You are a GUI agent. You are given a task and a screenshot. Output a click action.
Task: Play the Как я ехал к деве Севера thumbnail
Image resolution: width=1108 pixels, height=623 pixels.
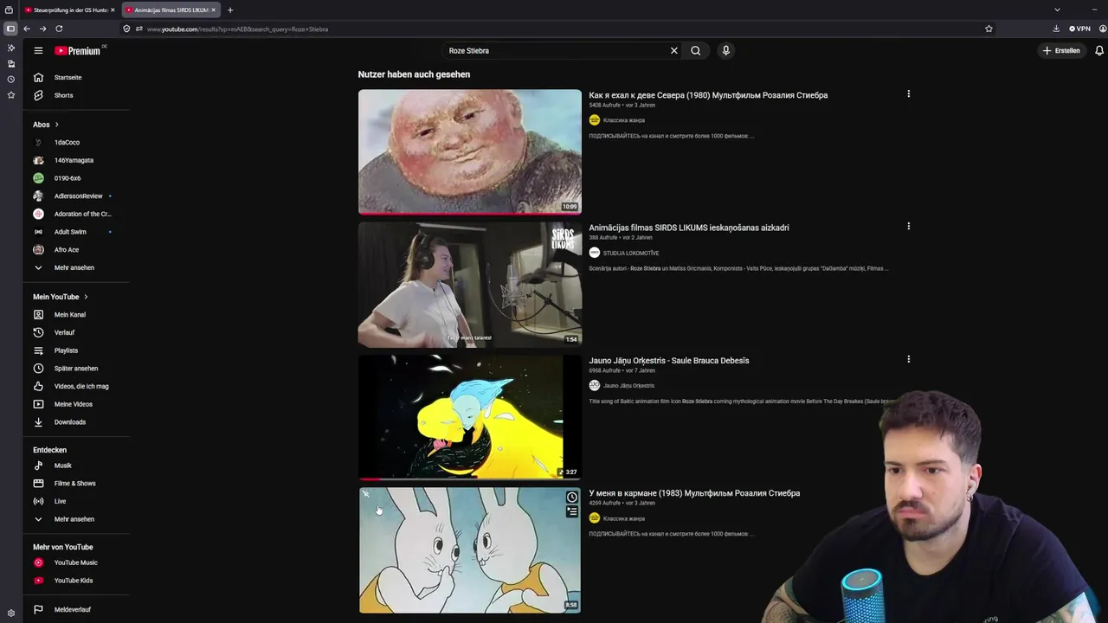(470, 151)
